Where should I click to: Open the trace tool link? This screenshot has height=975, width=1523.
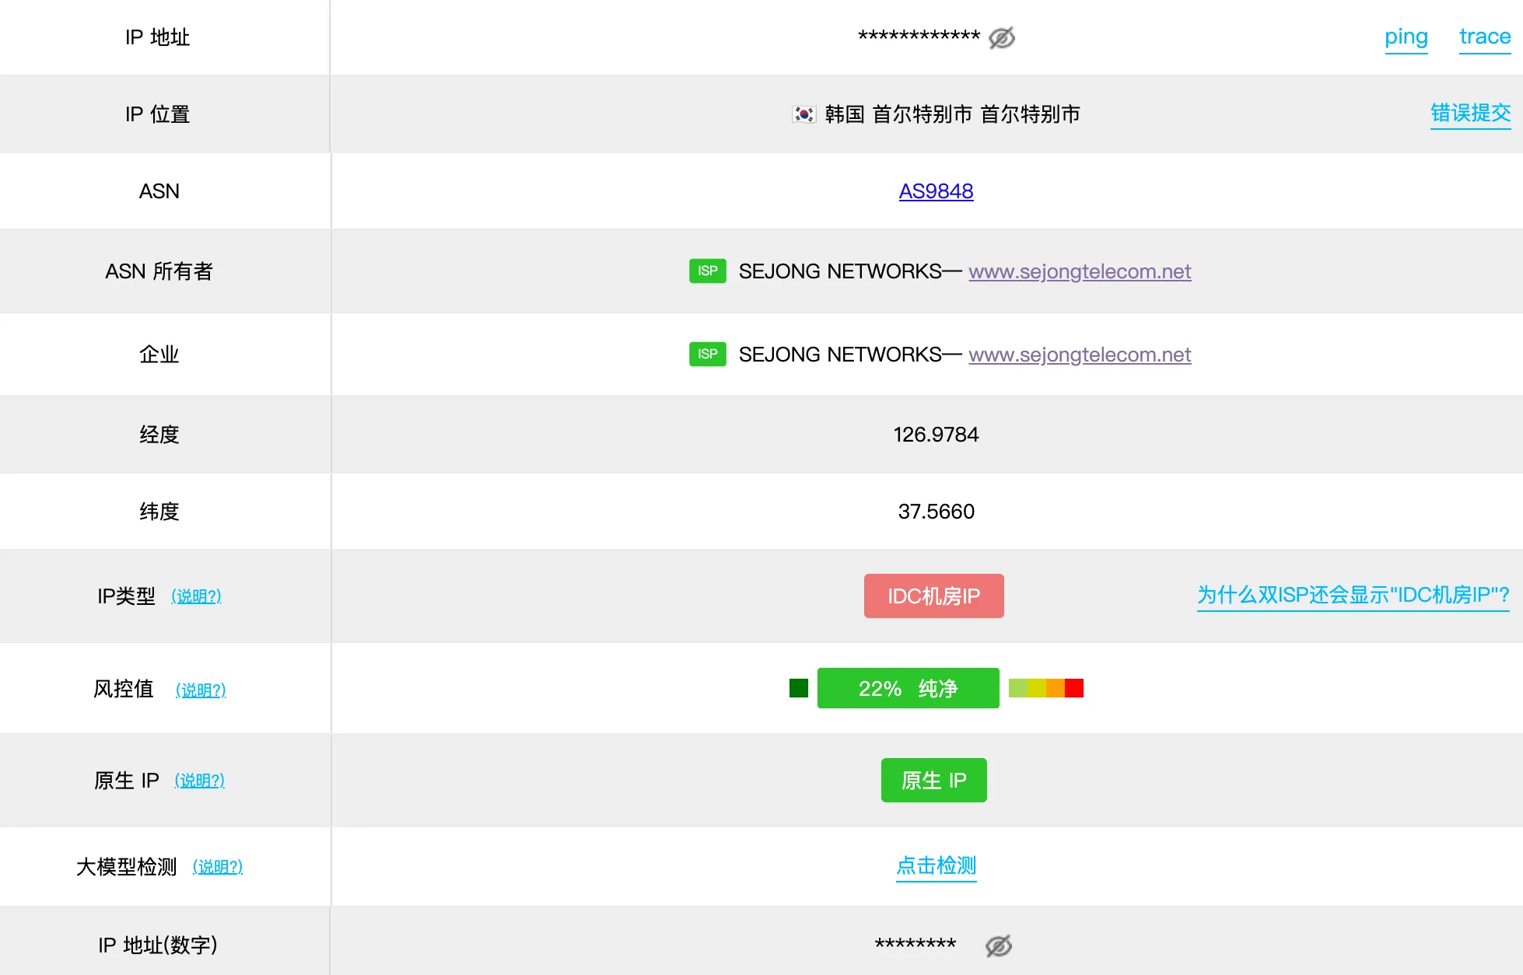pos(1484,37)
